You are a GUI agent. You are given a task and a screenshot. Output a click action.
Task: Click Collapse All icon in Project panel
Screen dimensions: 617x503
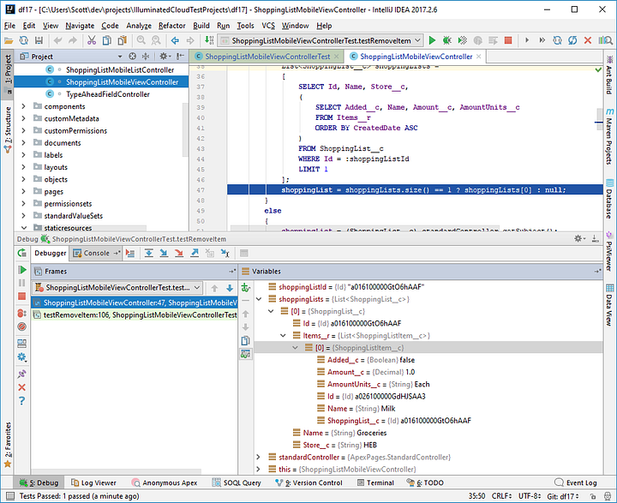click(x=146, y=57)
